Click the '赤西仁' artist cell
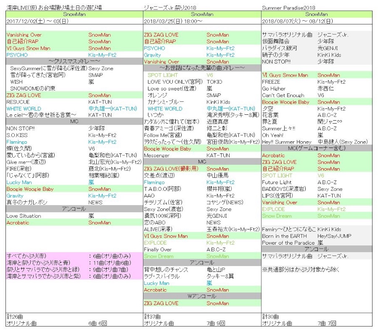 [x=326, y=89]
